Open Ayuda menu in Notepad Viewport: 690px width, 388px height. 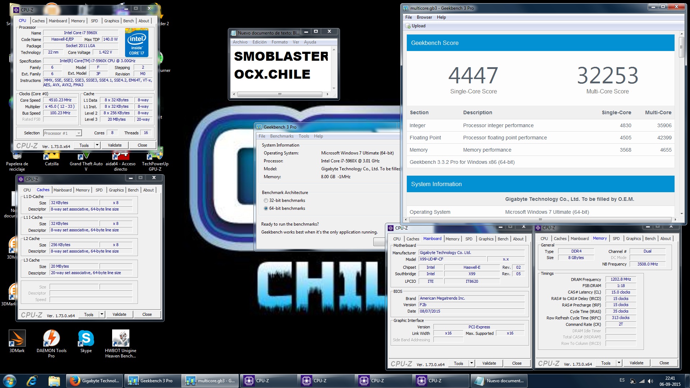coord(310,42)
